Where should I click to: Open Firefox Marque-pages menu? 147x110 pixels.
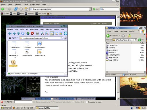tap(35, 5)
